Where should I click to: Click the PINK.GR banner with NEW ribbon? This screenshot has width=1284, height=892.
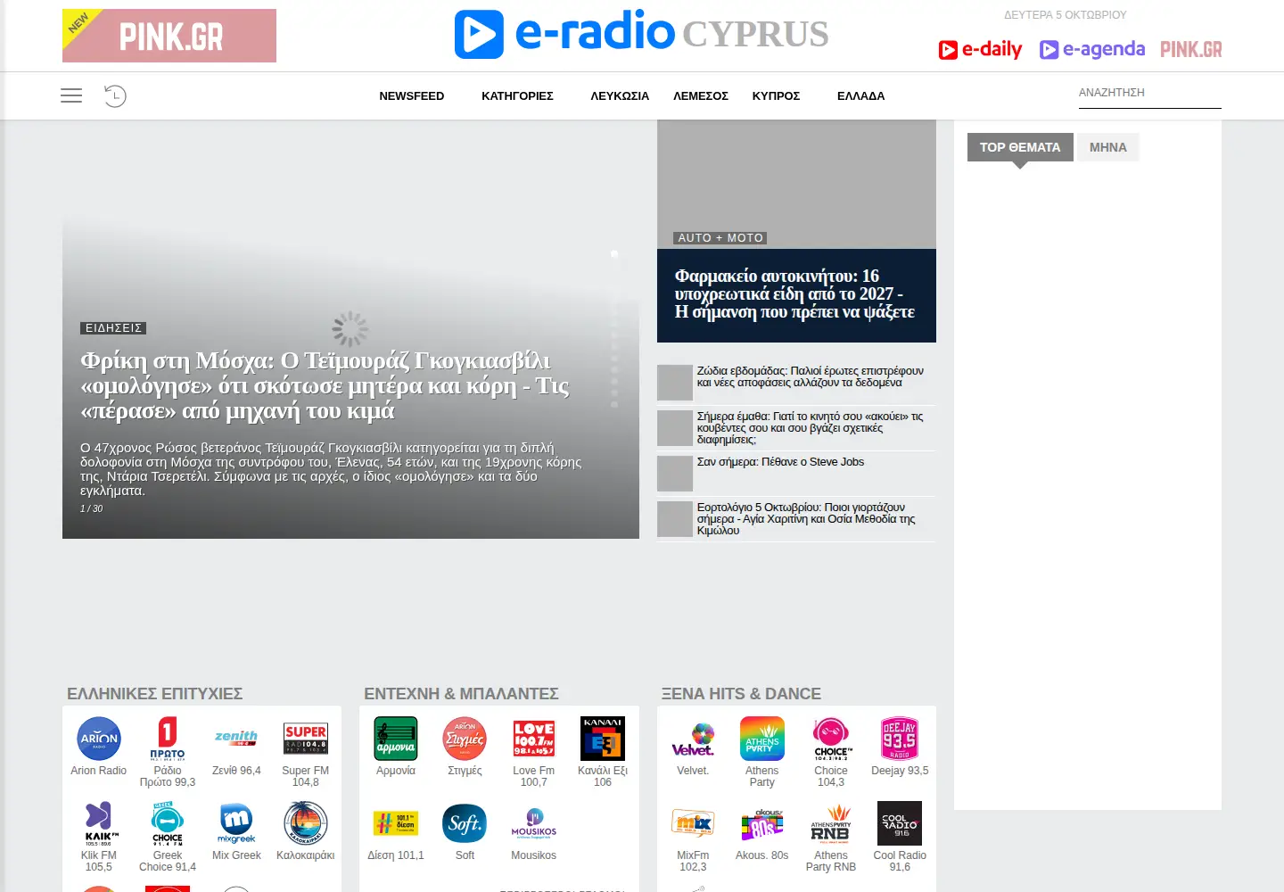[x=169, y=36]
